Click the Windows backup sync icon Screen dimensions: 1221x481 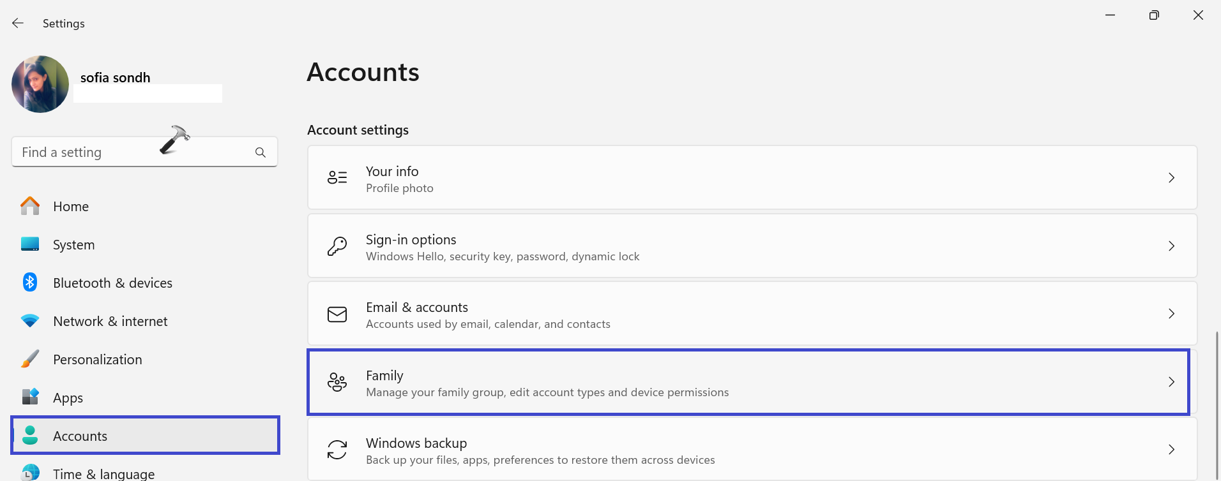337,450
